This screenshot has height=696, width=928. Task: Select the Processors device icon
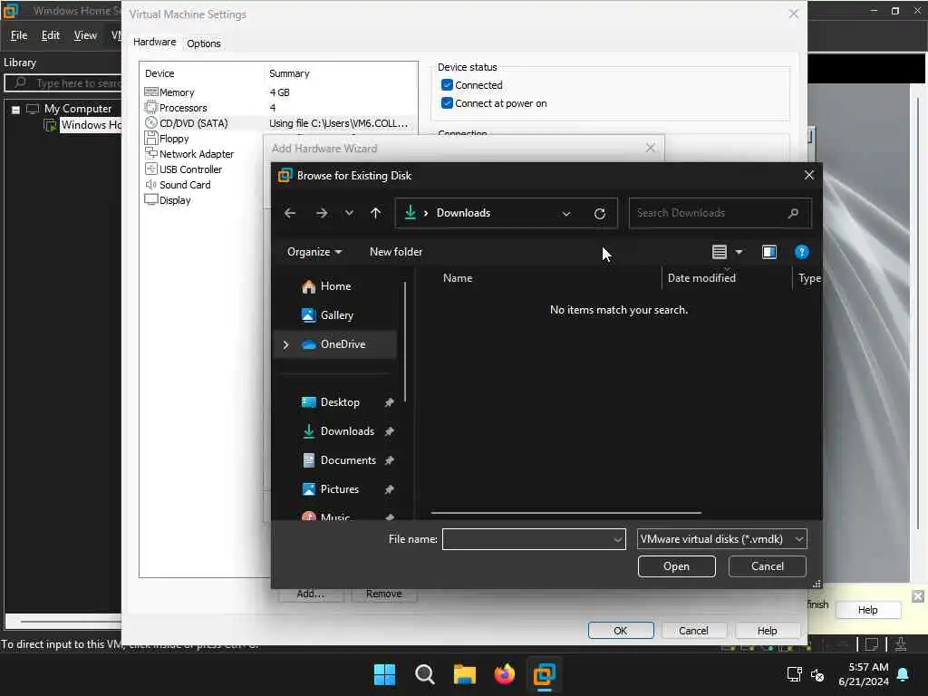tap(151, 108)
